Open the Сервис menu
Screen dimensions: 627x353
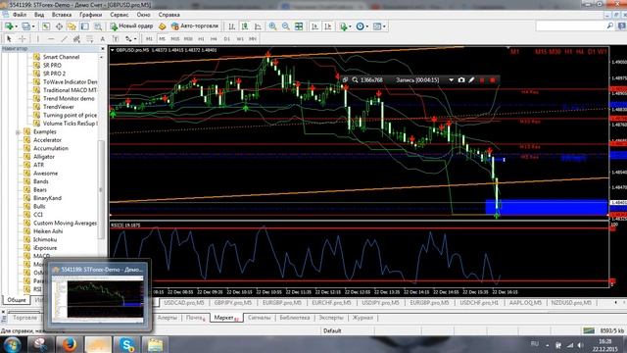coord(120,15)
